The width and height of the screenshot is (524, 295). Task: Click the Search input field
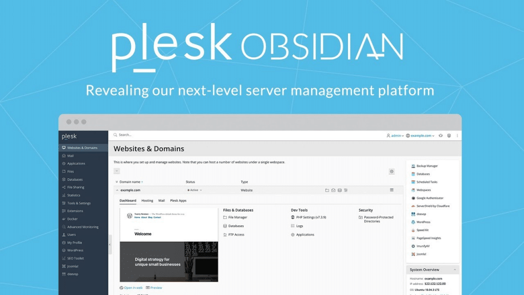[x=205, y=135]
